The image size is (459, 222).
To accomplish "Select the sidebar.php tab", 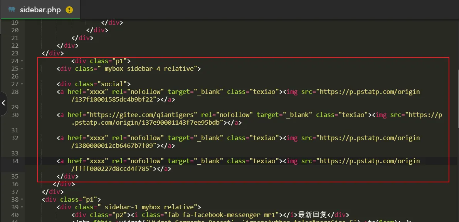I will 40,10.
